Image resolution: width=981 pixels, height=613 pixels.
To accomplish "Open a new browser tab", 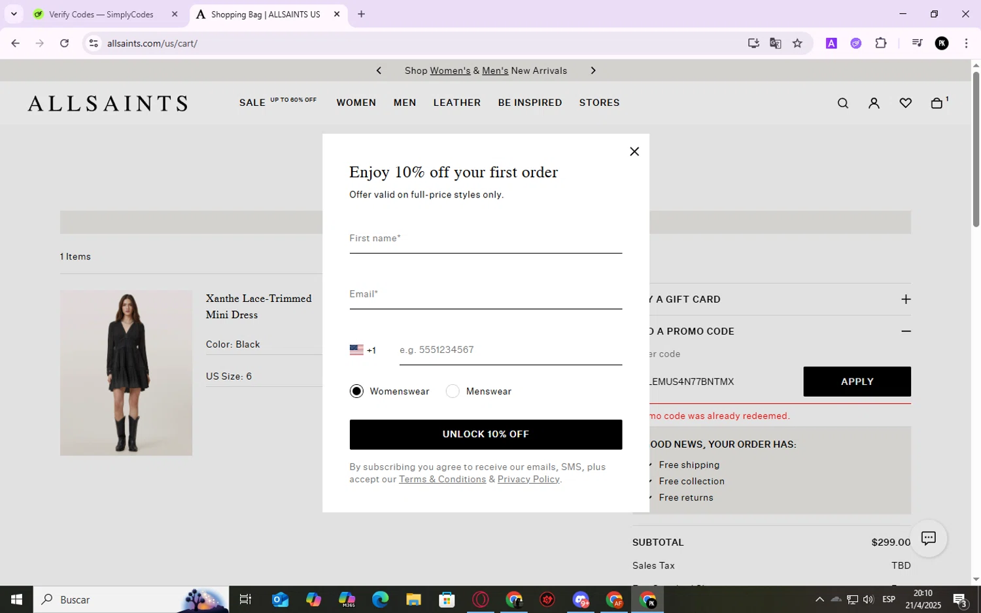I will [x=361, y=14].
